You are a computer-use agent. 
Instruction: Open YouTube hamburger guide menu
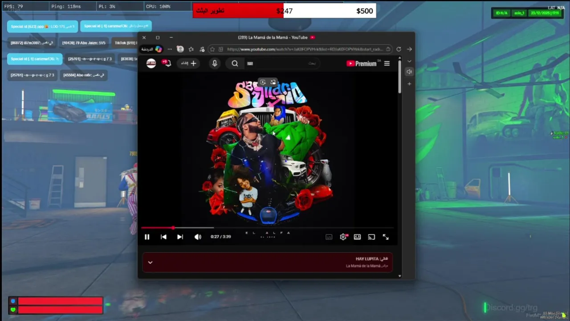coord(387,63)
